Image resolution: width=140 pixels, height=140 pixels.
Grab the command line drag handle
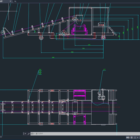tap(24, 134)
